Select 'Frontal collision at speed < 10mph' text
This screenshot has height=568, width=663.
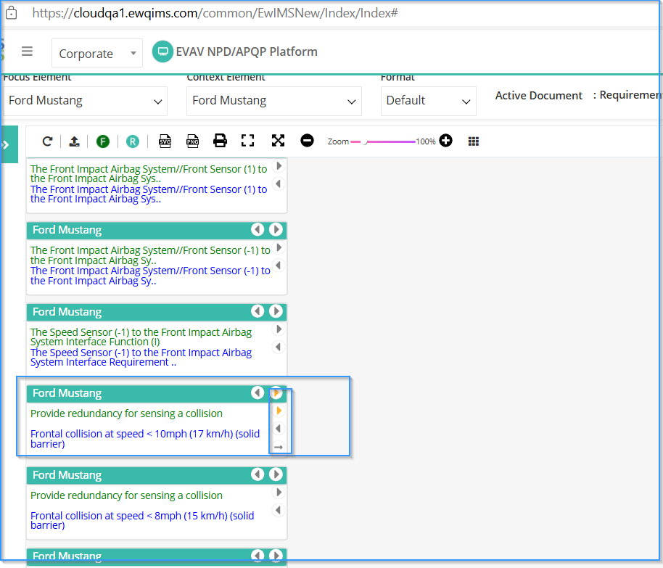[x=145, y=439]
